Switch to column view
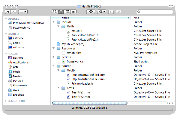This screenshot has height=120, width=180. click(67, 12)
